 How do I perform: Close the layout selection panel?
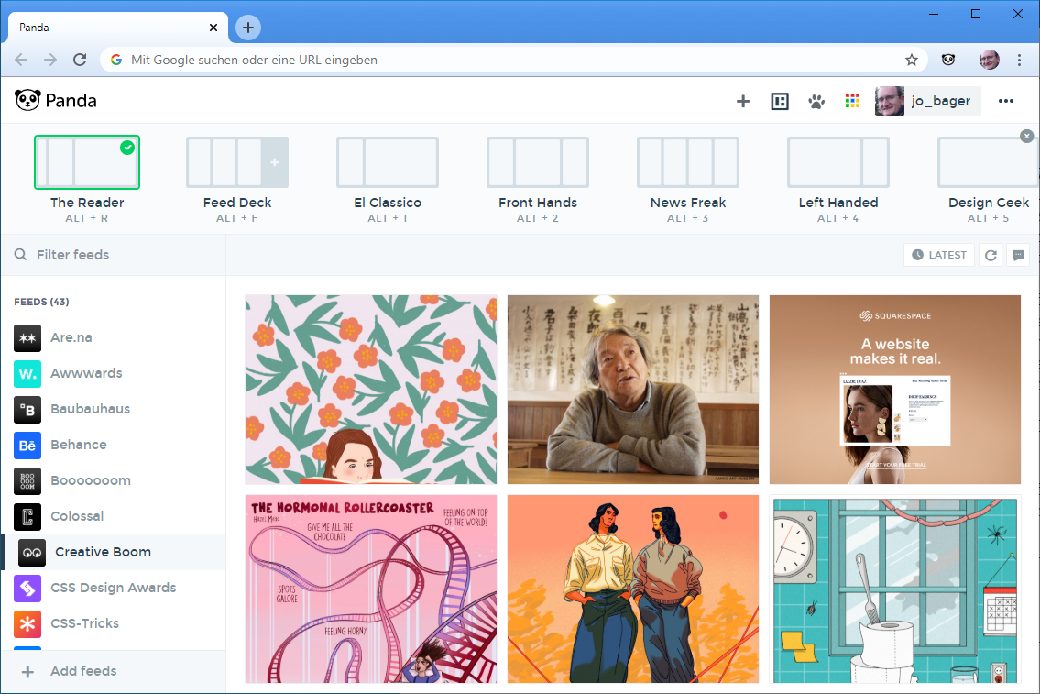pos(1026,136)
